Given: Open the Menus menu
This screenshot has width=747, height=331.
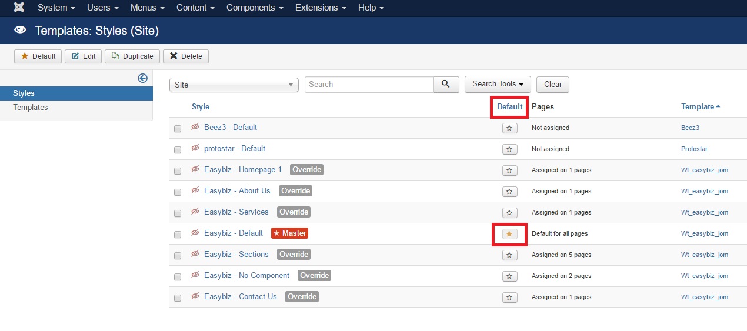Looking at the screenshot, I should [148, 8].
